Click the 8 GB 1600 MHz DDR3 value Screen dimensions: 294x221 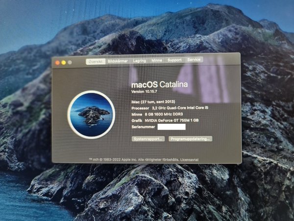point(164,114)
